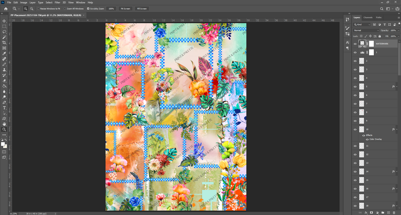This screenshot has width=401, height=215.
Task: Toggle visibility of layer 5
Action: click(x=355, y=86)
